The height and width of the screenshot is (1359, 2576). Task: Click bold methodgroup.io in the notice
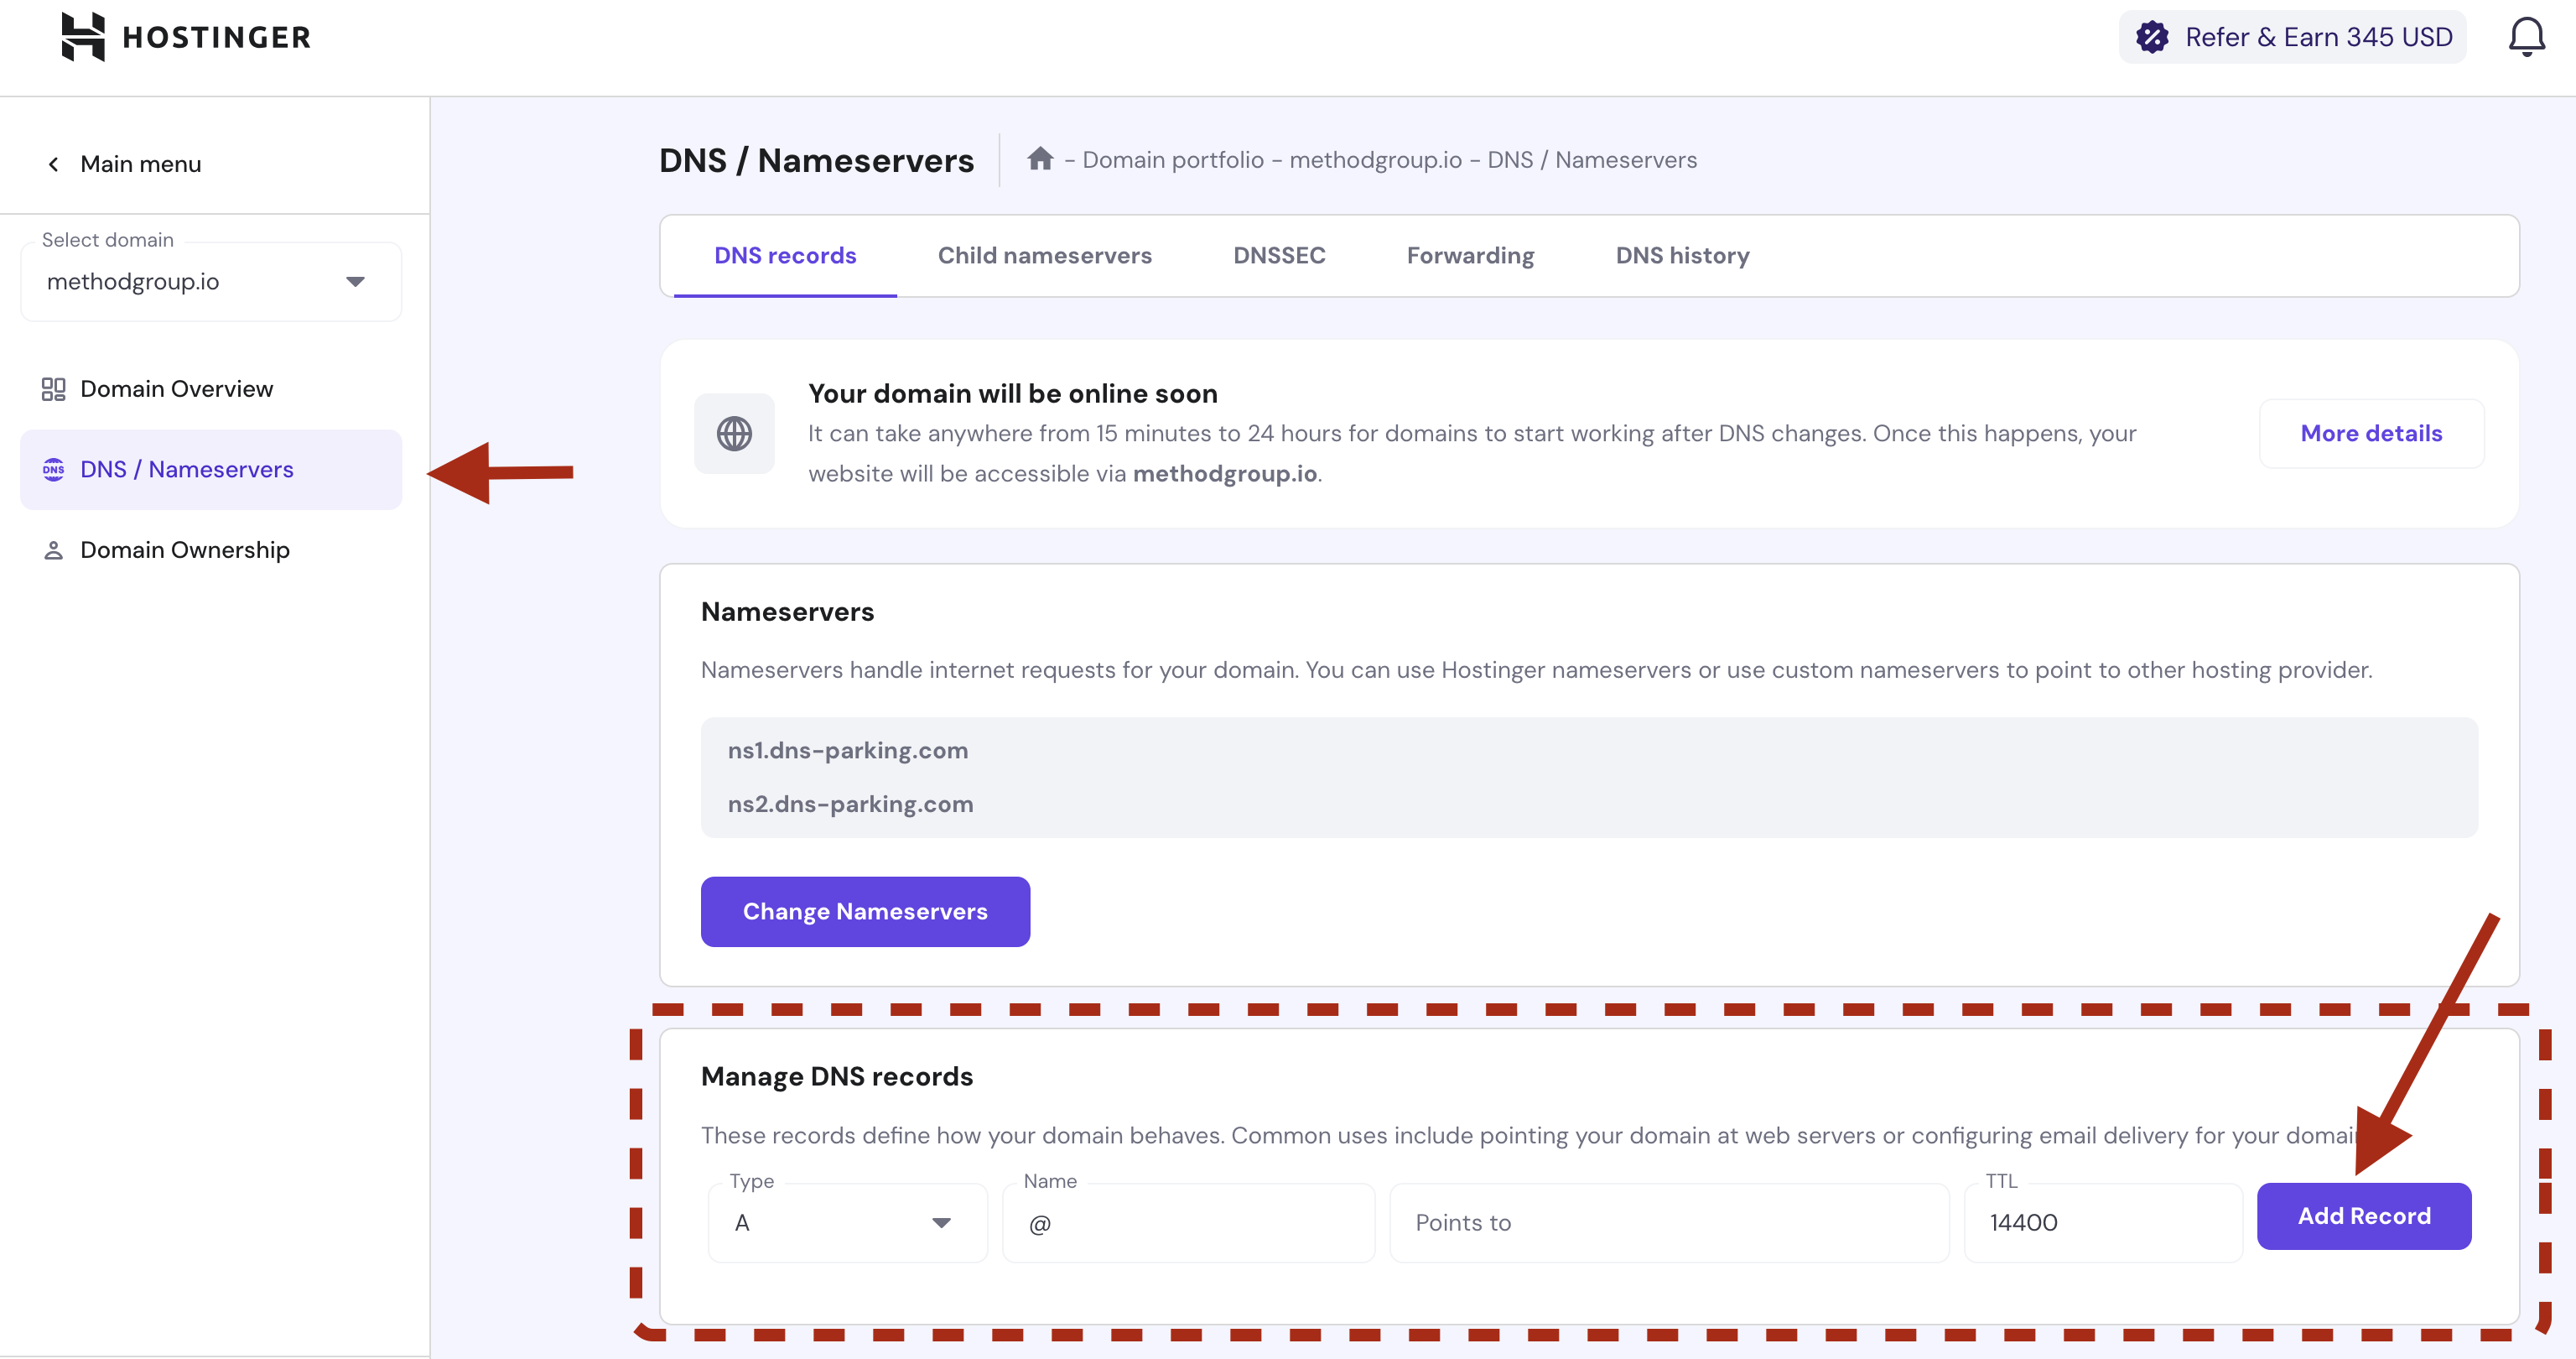click(x=1224, y=473)
